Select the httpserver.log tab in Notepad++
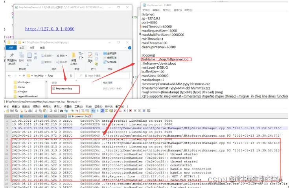Viewport: 289px width, 188px height. point(79,116)
